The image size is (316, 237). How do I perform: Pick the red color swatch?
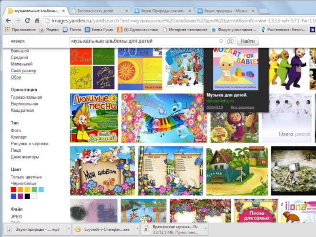[x=13, y=190]
